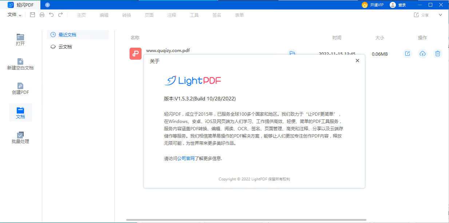Expand the share options chevron
Image resolution: width=449 pixels, height=223 pixels.
click(x=440, y=15)
